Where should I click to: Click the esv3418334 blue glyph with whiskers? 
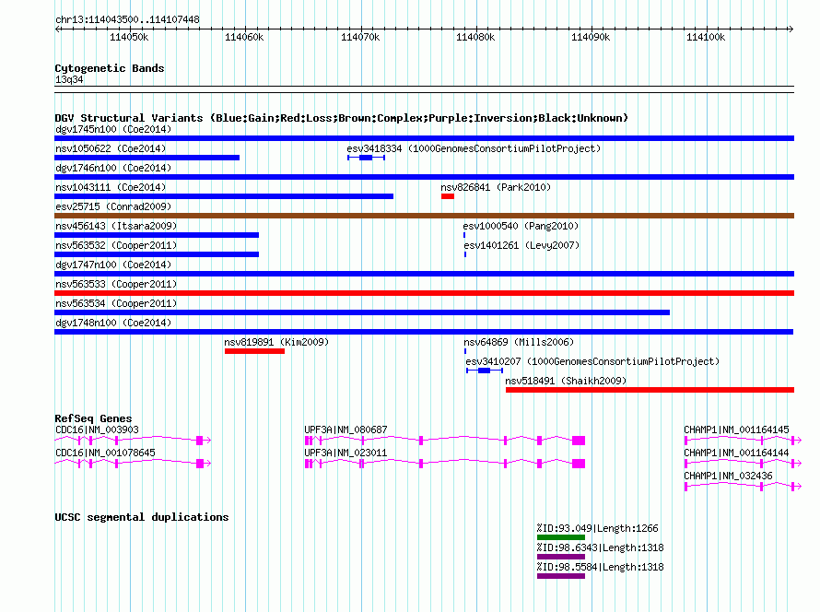[366, 158]
